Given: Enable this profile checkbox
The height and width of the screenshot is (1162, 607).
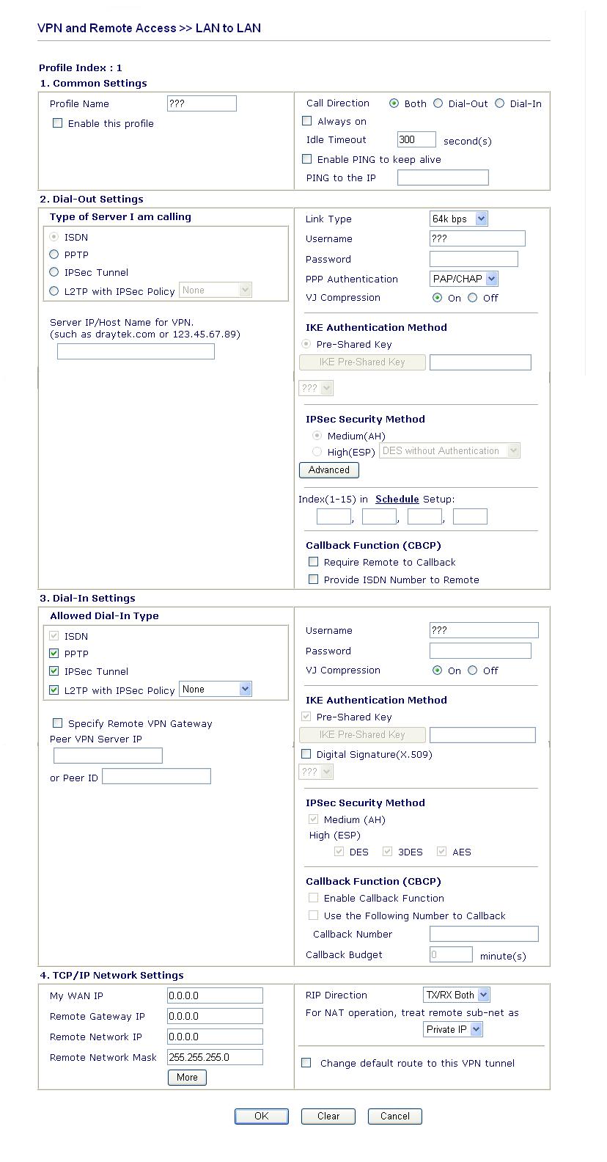Looking at the screenshot, I should point(58,123).
